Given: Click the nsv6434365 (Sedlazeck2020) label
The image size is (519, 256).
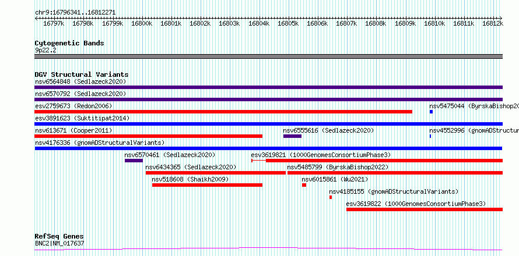Looking at the screenshot, I should (191, 167).
